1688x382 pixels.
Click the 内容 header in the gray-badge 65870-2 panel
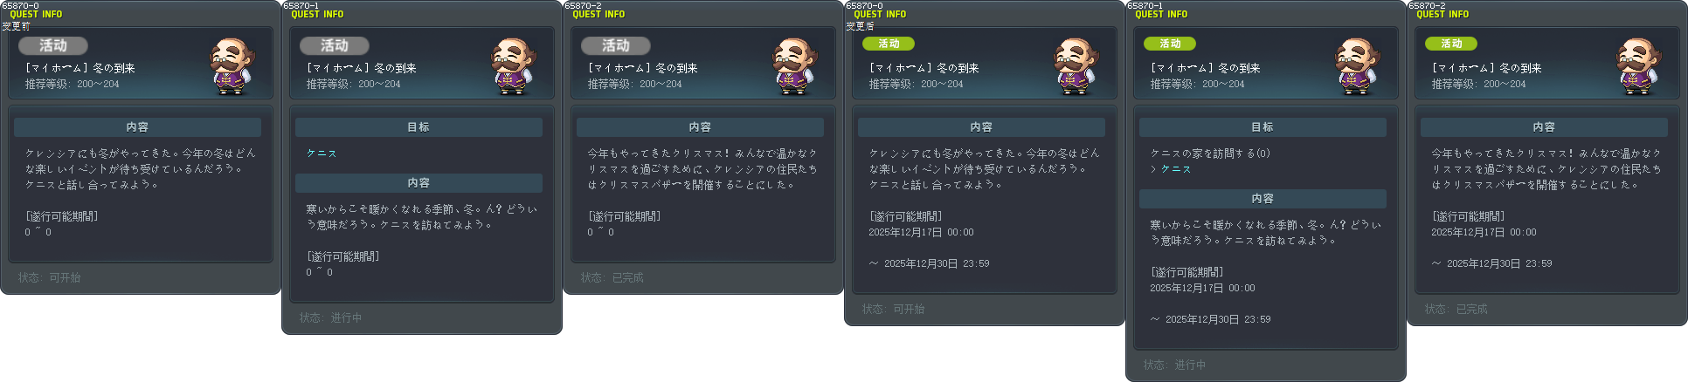click(700, 127)
